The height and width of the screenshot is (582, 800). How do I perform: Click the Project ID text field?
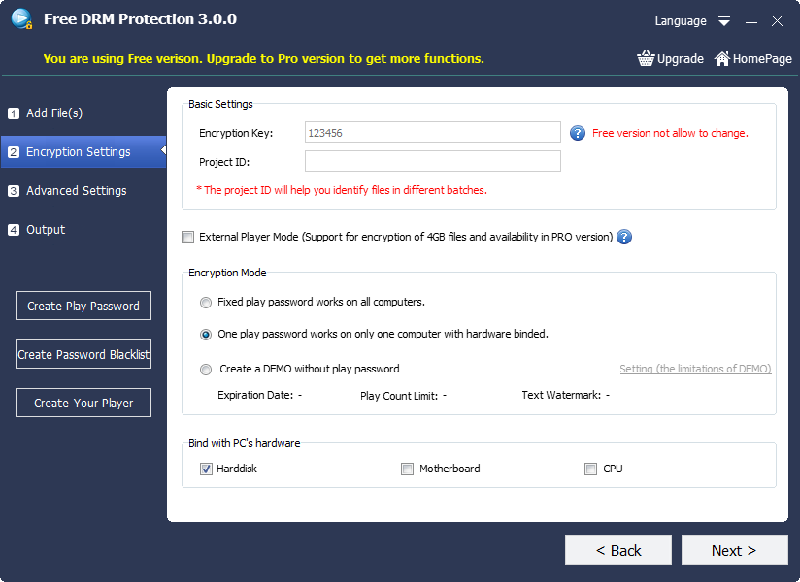432,161
